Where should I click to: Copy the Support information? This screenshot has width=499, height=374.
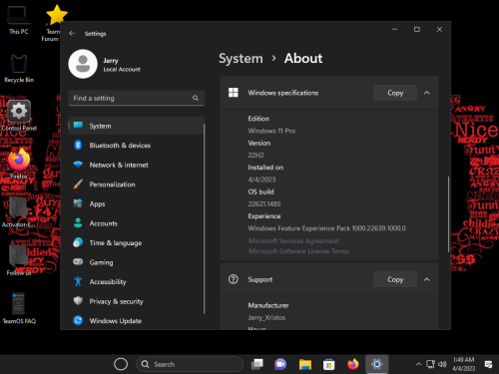(395, 279)
